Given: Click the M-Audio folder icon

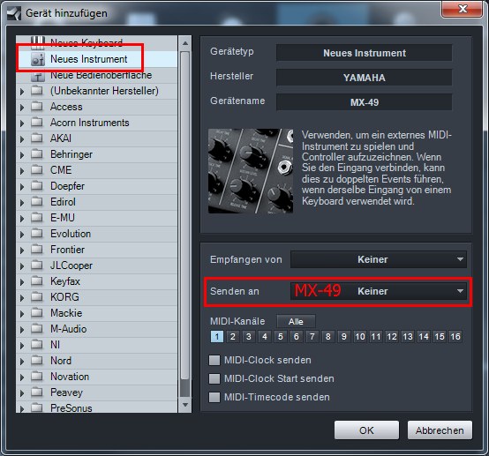Looking at the screenshot, I should tap(37, 328).
